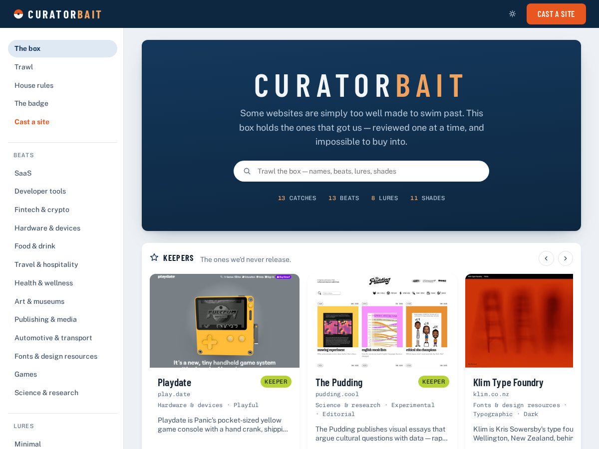Click the Trawl the box search field

pos(361,171)
